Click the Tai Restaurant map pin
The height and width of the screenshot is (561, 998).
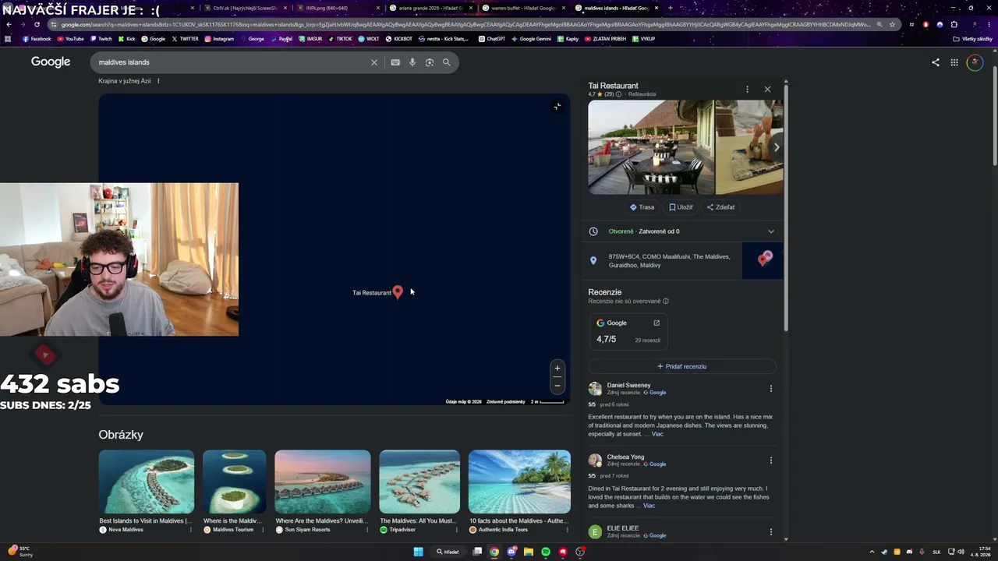coord(398,291)
